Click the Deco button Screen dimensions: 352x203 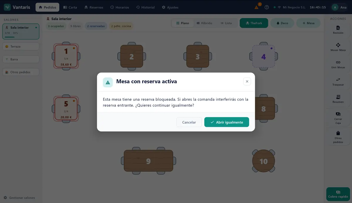[282, 23]
